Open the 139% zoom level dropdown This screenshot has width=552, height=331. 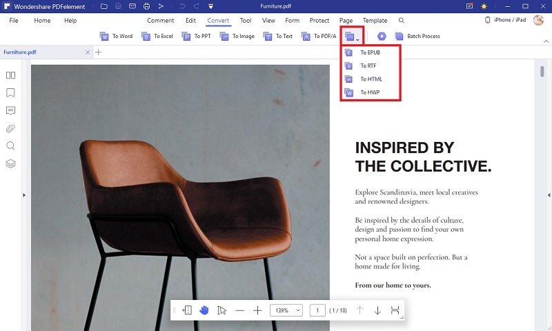(x=286, y=310)
